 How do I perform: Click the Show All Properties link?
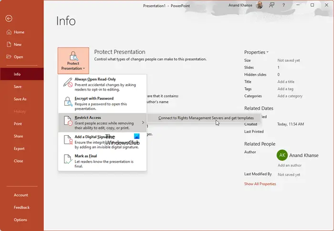click(x=260, y=184)
